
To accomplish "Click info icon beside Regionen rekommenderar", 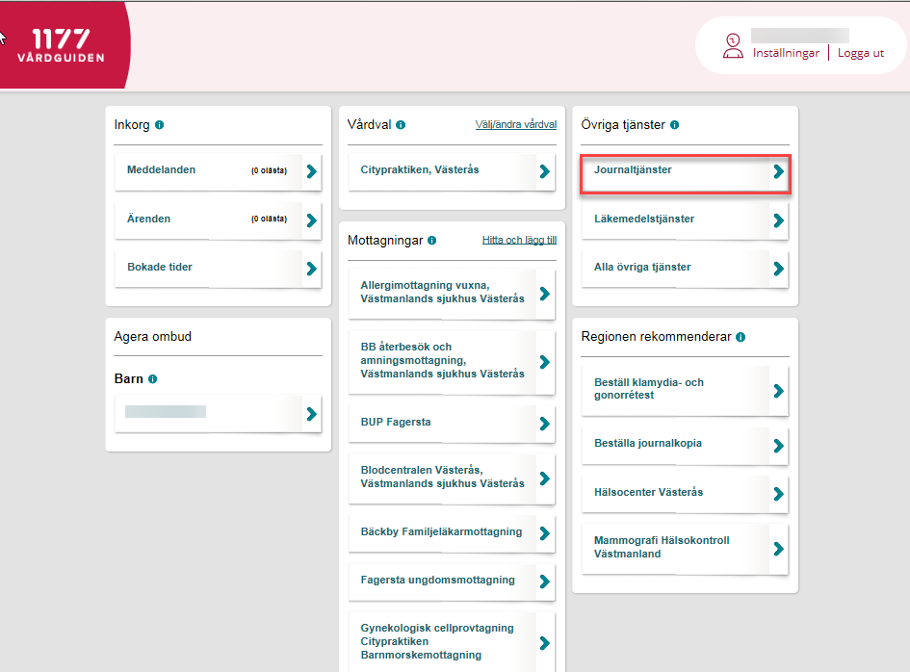I will [x=741, y=337].
